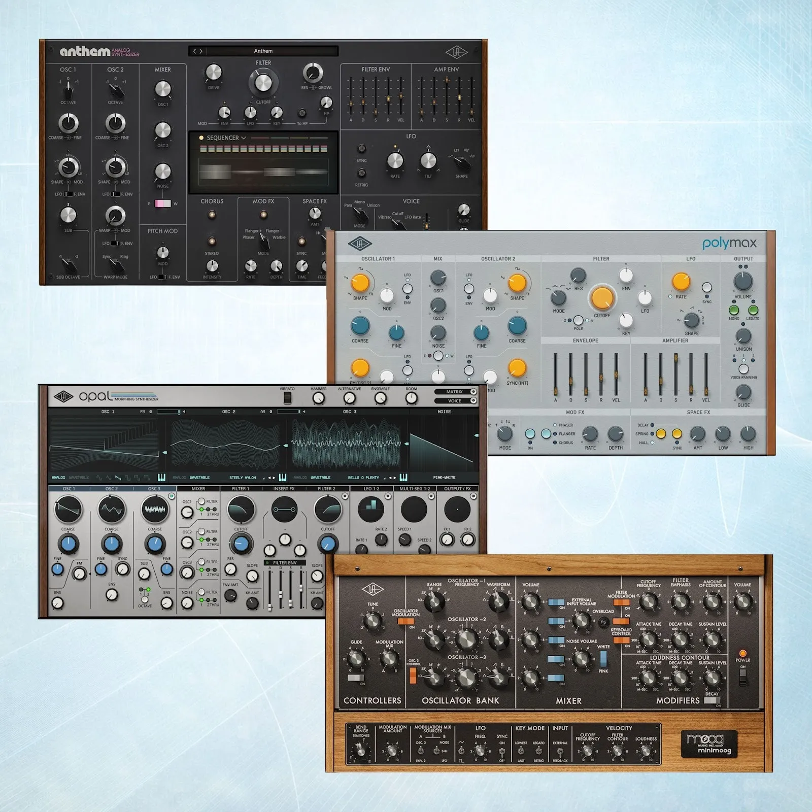Click the Moog minimoog logo badge
This screenshot has width=812, height=812.
point(709,744)
